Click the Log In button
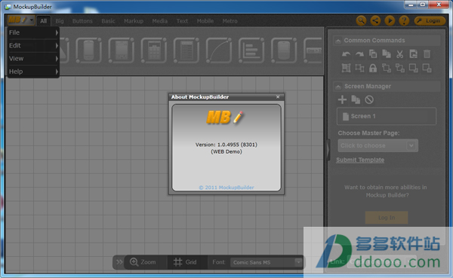The height and width of the screenshot is (278, 453). tap(387, 218)
